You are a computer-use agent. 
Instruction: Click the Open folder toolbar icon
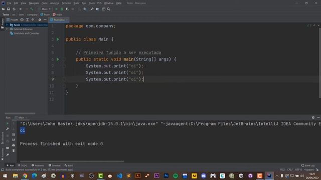click(x=4, y=9)
